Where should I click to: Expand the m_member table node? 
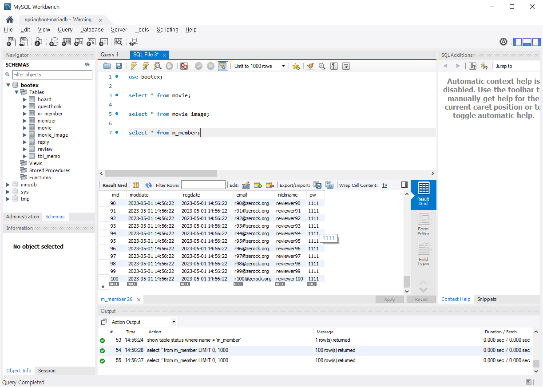25,114
